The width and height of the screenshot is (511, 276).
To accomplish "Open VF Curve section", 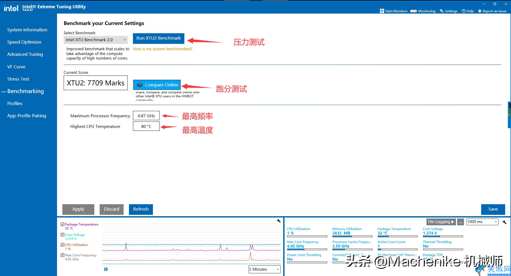I will click(16, 67).
